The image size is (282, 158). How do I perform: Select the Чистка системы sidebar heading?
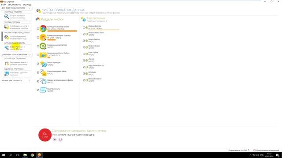pyautogui.click(x=12, y=22)
